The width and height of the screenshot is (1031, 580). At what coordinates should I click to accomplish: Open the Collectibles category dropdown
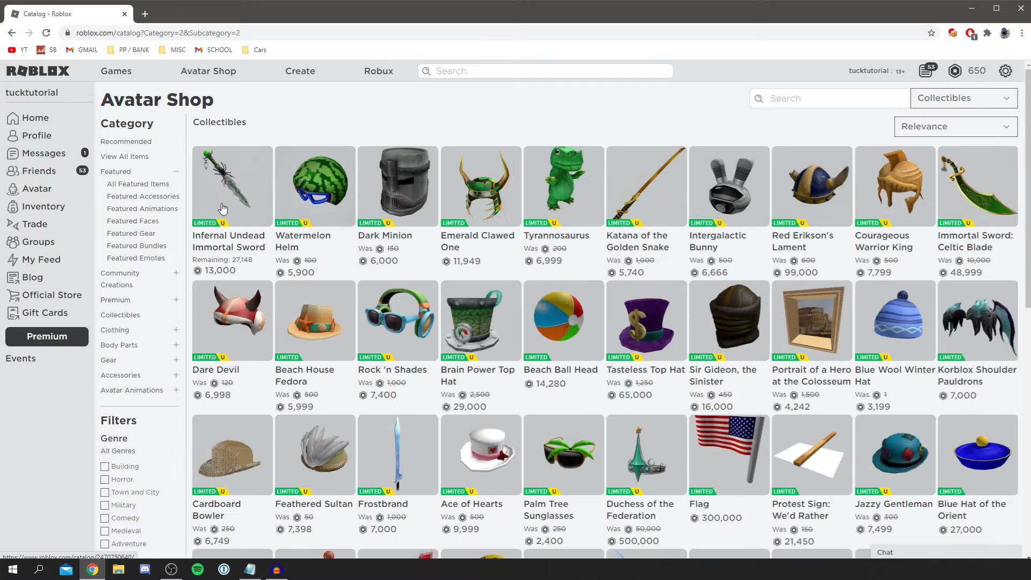coord(964,98)
